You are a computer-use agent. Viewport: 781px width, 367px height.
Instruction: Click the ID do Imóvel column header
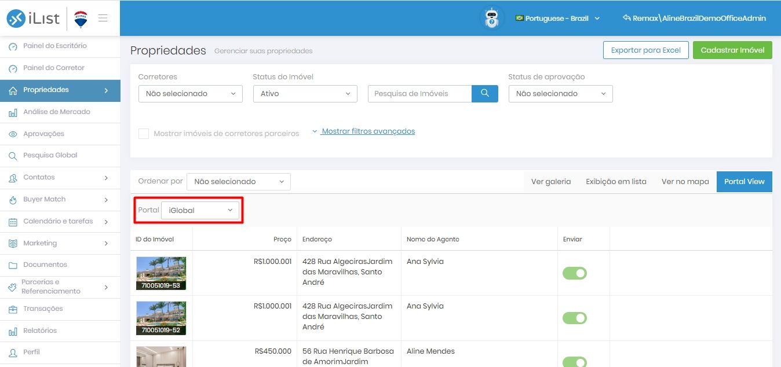click(x=155, y=240)
